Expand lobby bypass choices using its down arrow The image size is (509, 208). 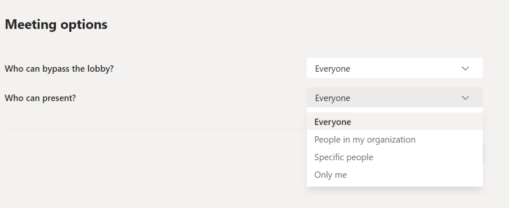(465, 69)
